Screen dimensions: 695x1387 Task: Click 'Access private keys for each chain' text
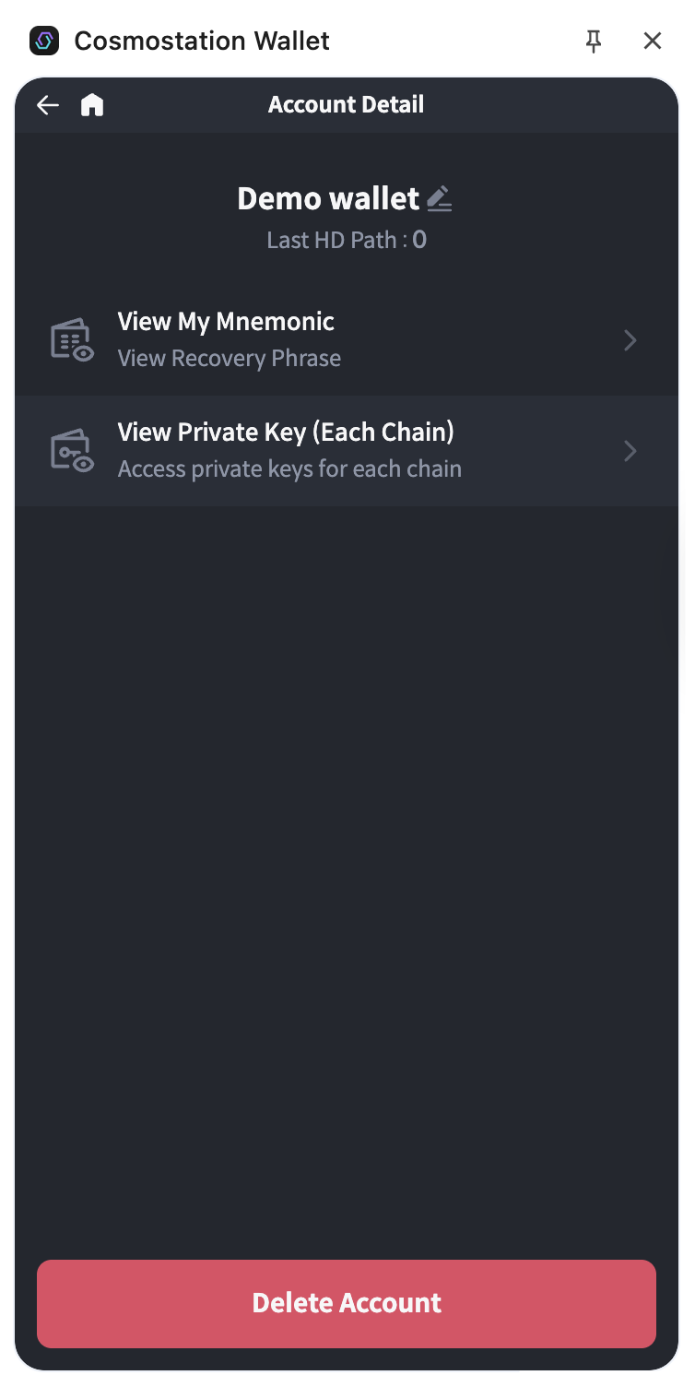(x=289, y=469)
